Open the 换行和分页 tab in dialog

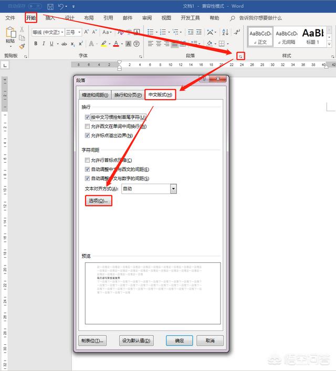(128, 95)
